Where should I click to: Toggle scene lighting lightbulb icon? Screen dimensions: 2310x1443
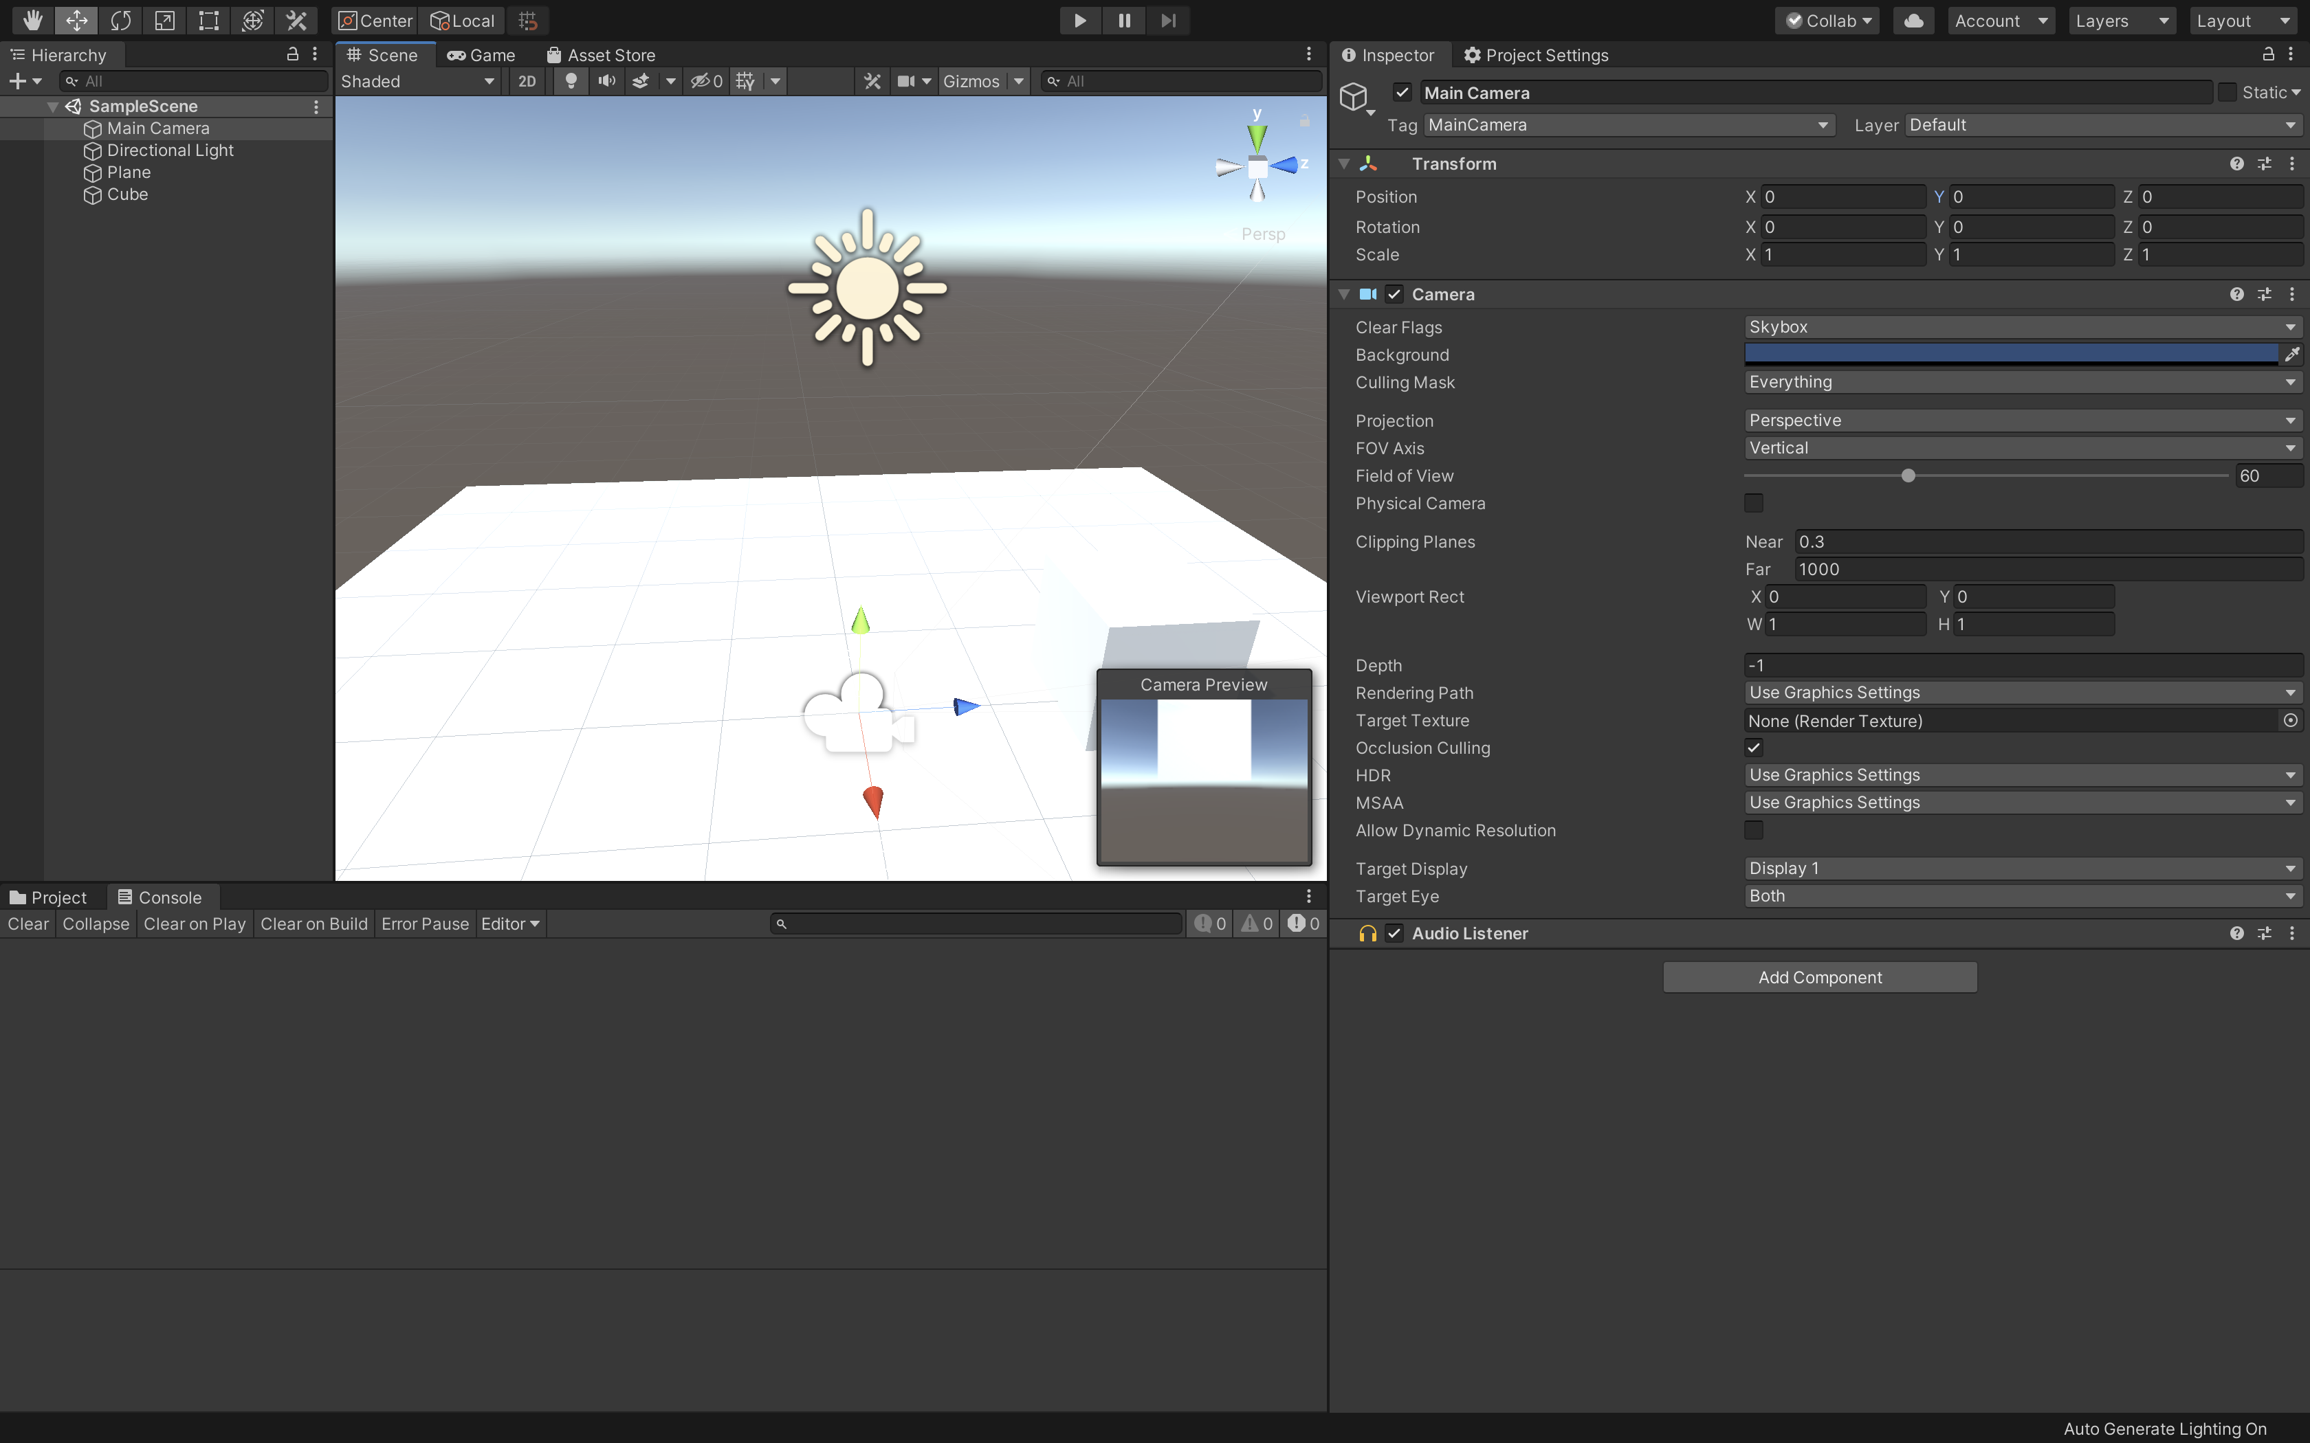point(571,81)
